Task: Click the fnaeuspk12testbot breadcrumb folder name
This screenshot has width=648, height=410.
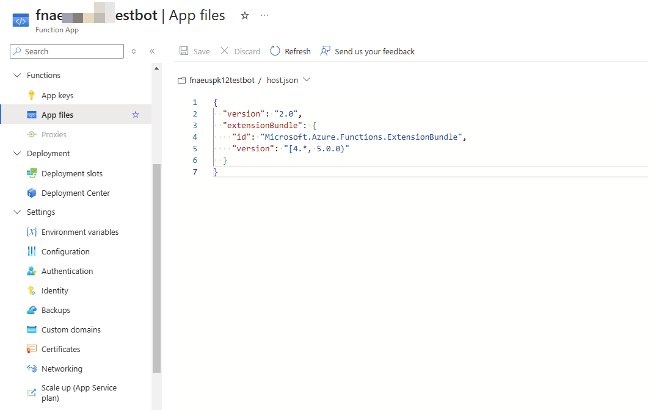Action: 222,80
